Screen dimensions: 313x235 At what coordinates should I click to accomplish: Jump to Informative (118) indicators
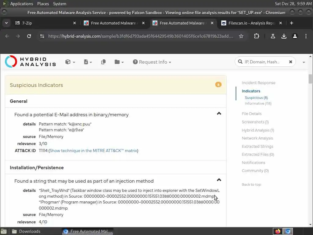[x=258, y=103]
